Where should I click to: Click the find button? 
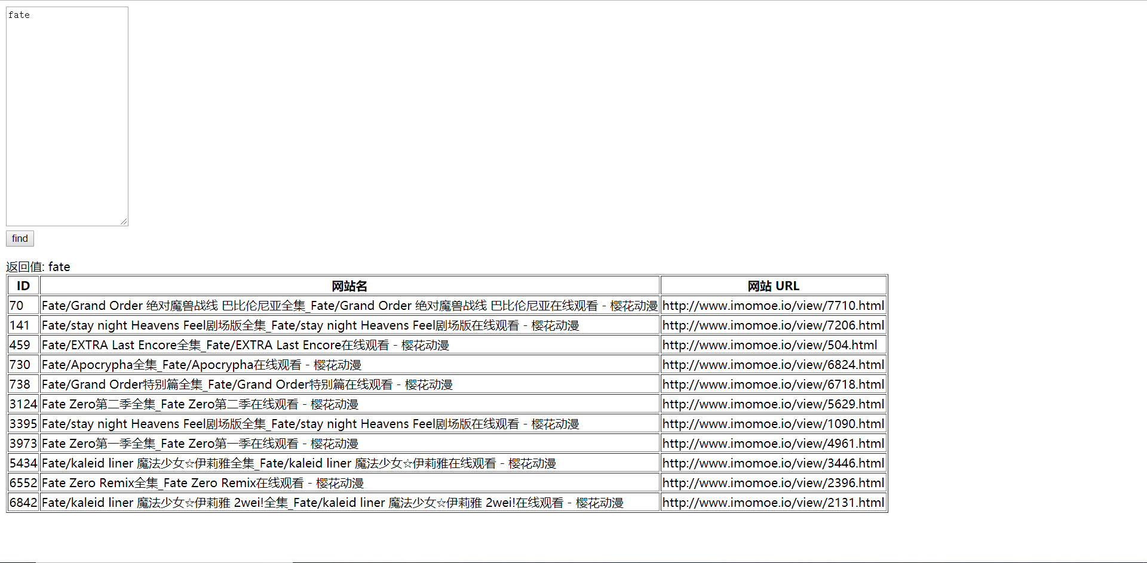(x=20, y=238)
